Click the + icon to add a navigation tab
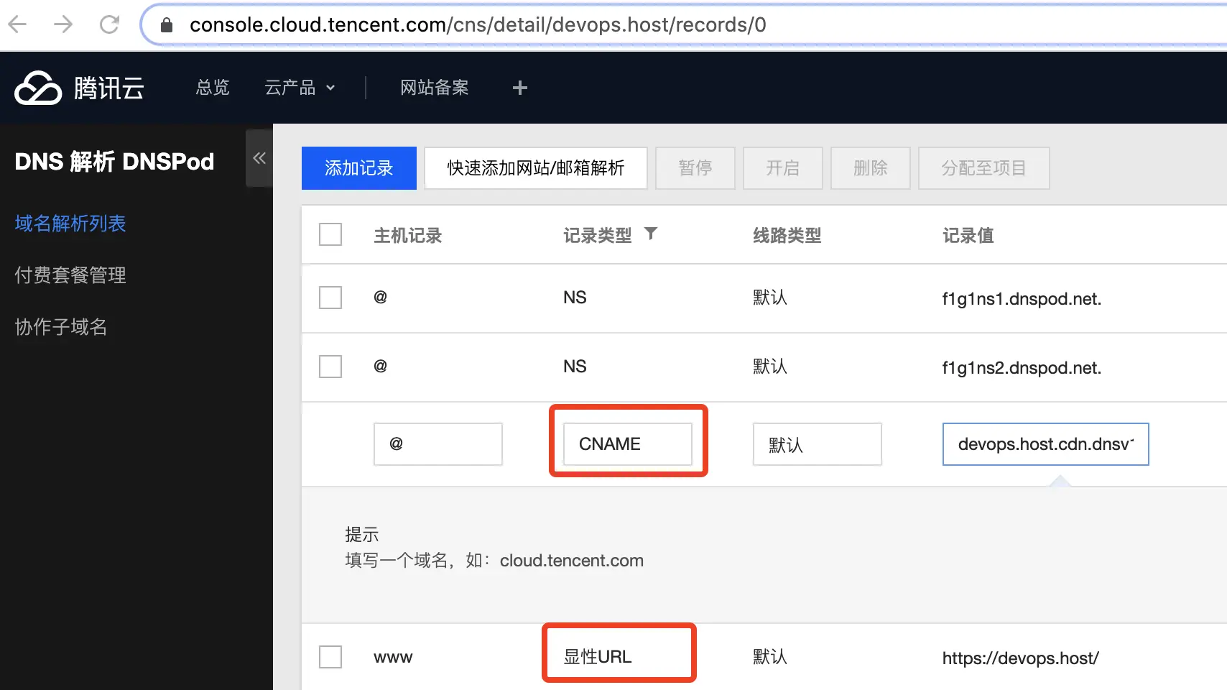The width and height of the screenshot is (1227, 690). [x=519, y=87]
